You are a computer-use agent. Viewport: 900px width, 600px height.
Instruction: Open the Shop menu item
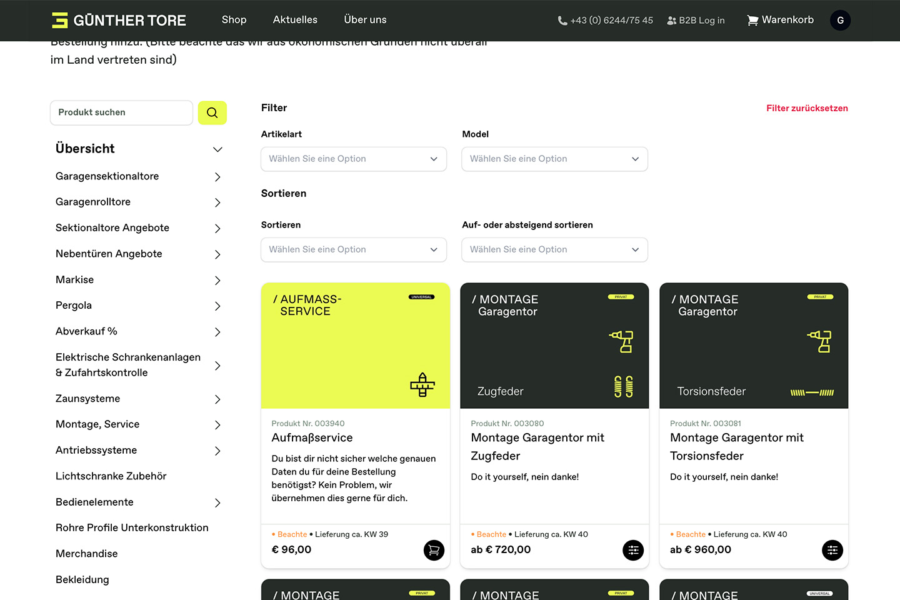click(x=234, y=20)
